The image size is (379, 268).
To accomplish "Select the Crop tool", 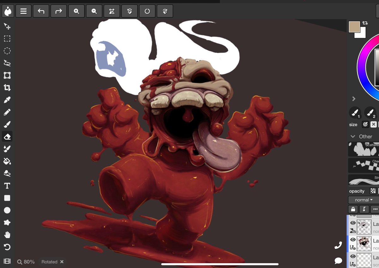I will pyautogui.click(x=7, y=88).
